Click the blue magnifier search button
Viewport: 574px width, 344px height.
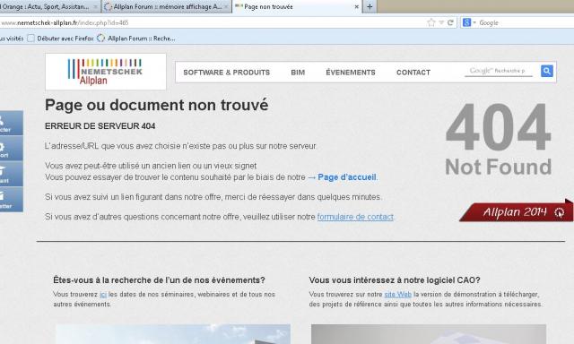(546, 71)
